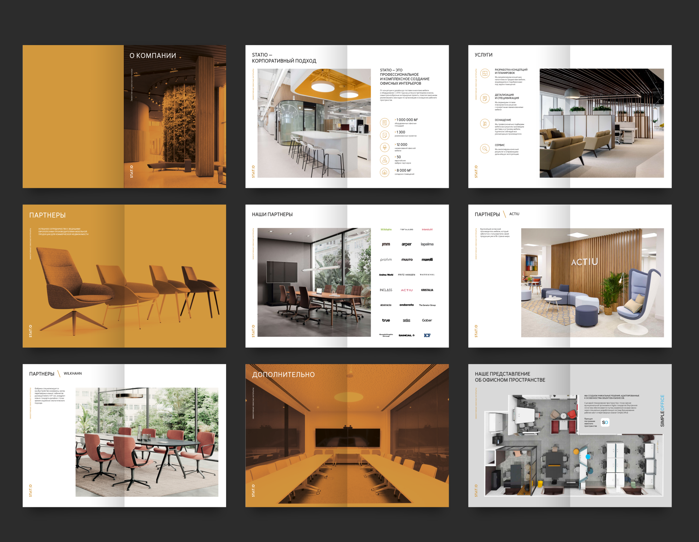The image size is (699, 542).
Task: Click the red ACTIU logo in partners grid
Action: coord(407,290)
